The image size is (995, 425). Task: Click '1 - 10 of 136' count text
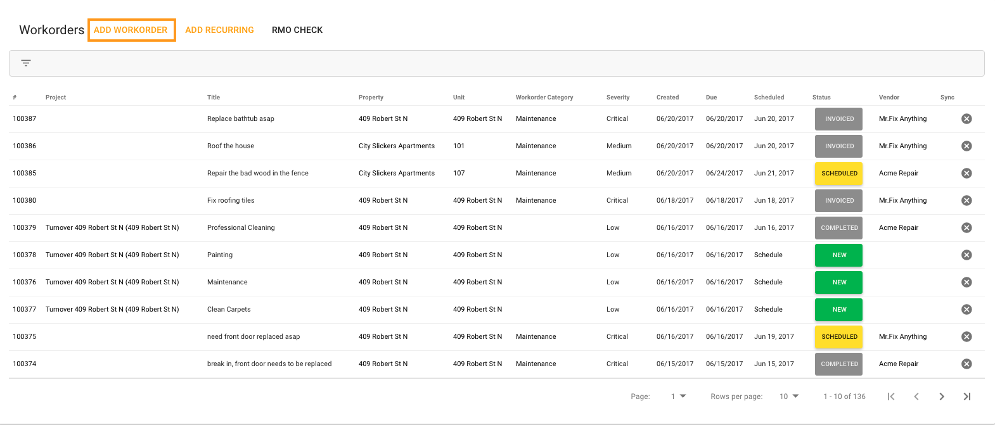[x=844, y=396]
